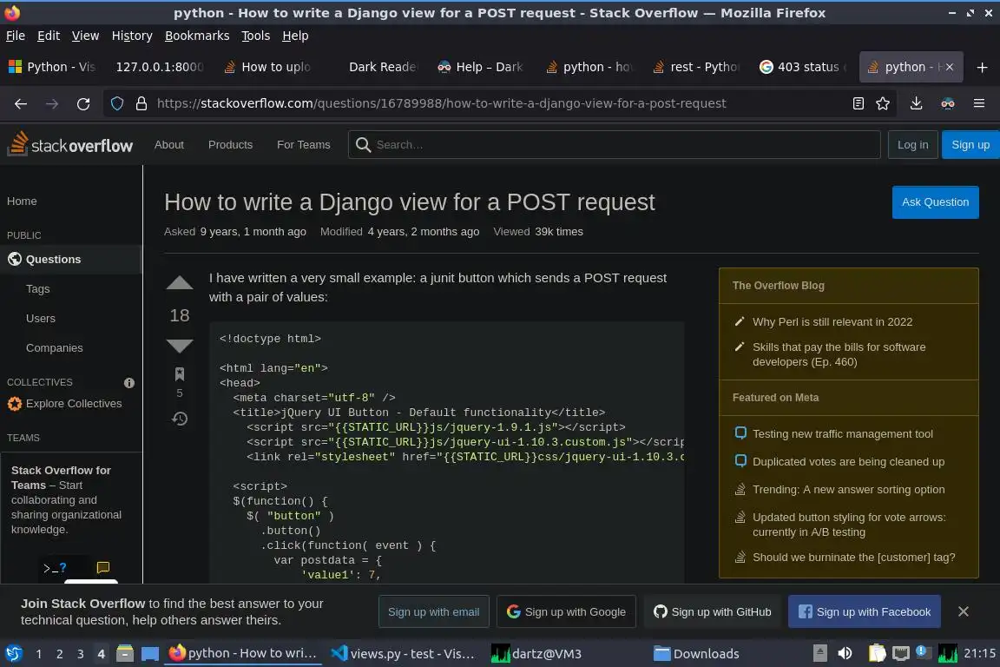Go back to the previous page
This screenshot has width=1000, height=667.
(x=21, y=103)
